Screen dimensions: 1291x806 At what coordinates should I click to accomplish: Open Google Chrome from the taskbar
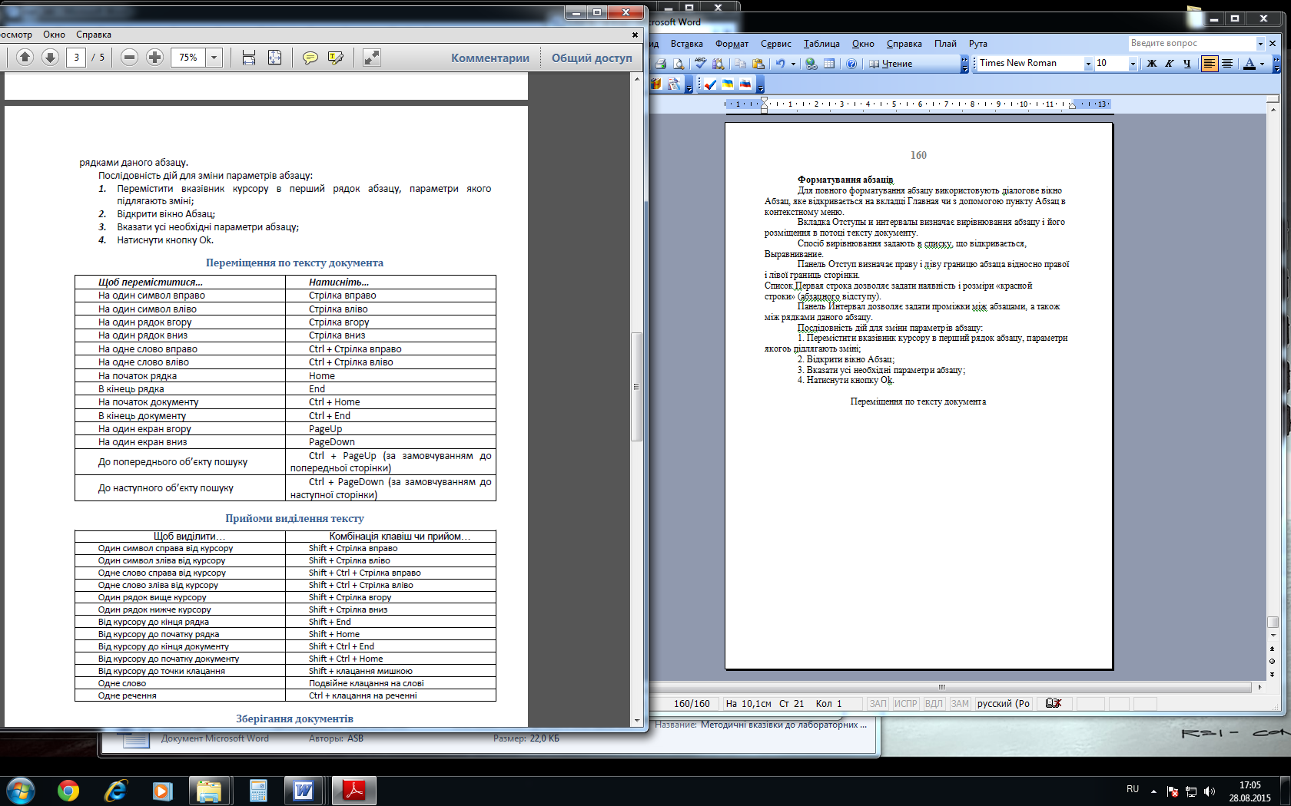click(x=68, y=790)
